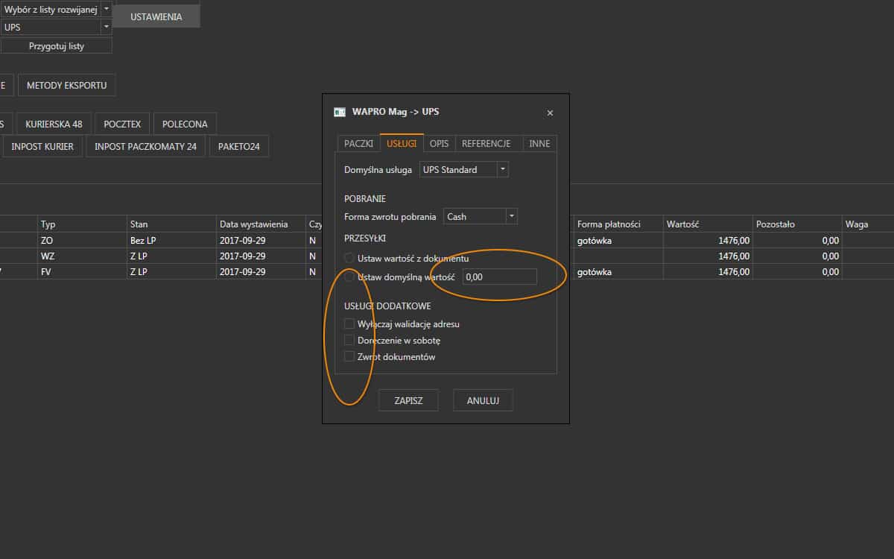The height and width of the screenshot is (559, 894).
Task: Expand the UPS courier dropdown in main window
Action: pyautogui.click(x=106, y=27)
